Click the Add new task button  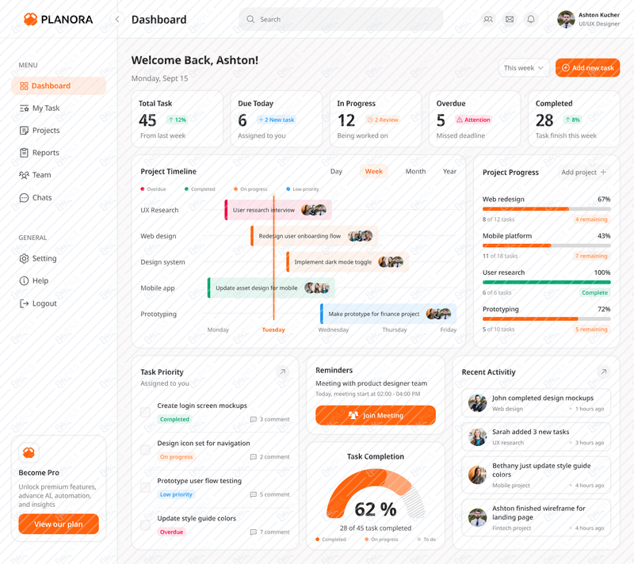587,68
